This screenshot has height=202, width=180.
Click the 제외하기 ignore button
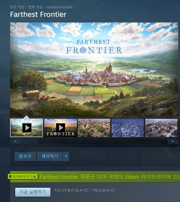50,156
